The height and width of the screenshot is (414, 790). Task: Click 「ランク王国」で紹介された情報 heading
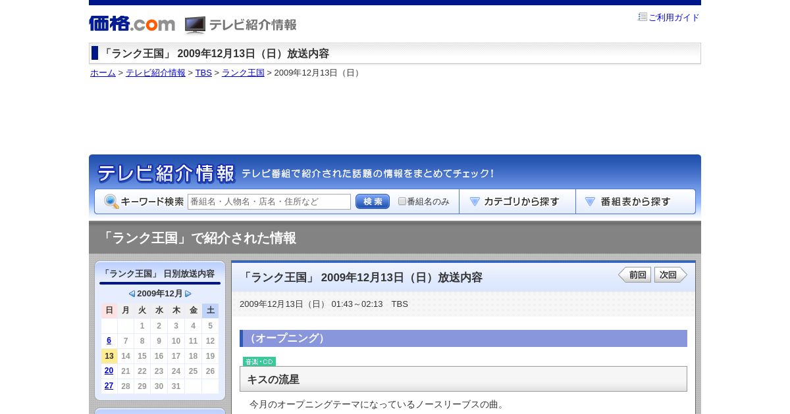tap(198, 238)
